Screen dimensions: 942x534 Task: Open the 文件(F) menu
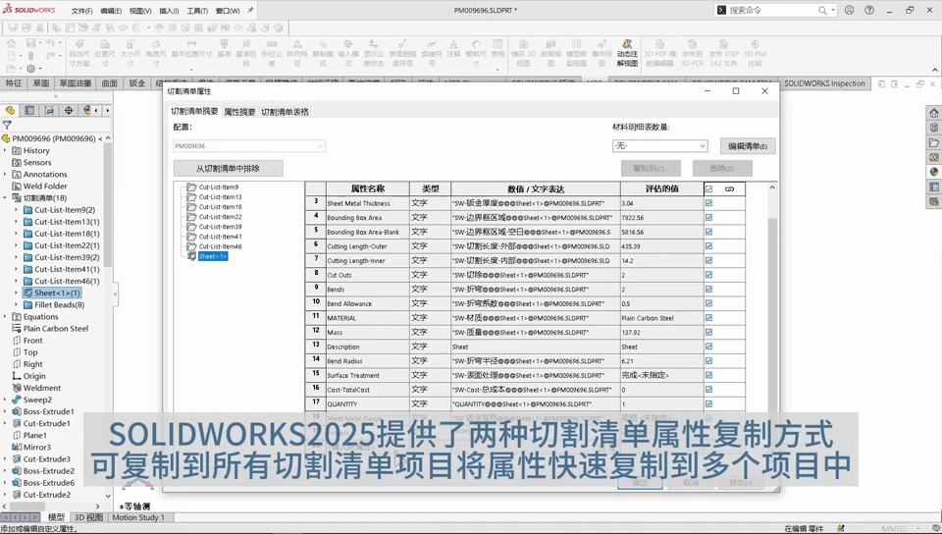[x=81, y=11]
